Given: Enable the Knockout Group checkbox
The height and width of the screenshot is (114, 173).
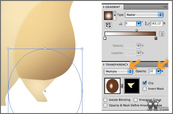Looking at the screenshot, I should pos(136,100).
